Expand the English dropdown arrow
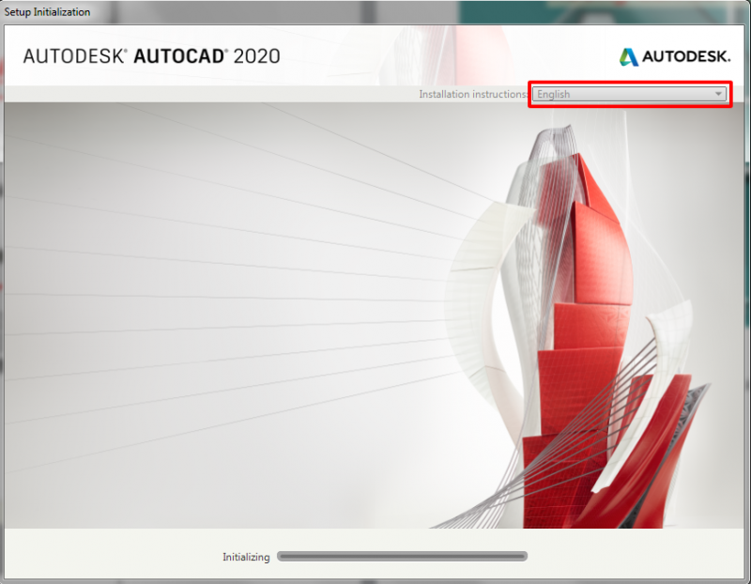 pos(718,94)
